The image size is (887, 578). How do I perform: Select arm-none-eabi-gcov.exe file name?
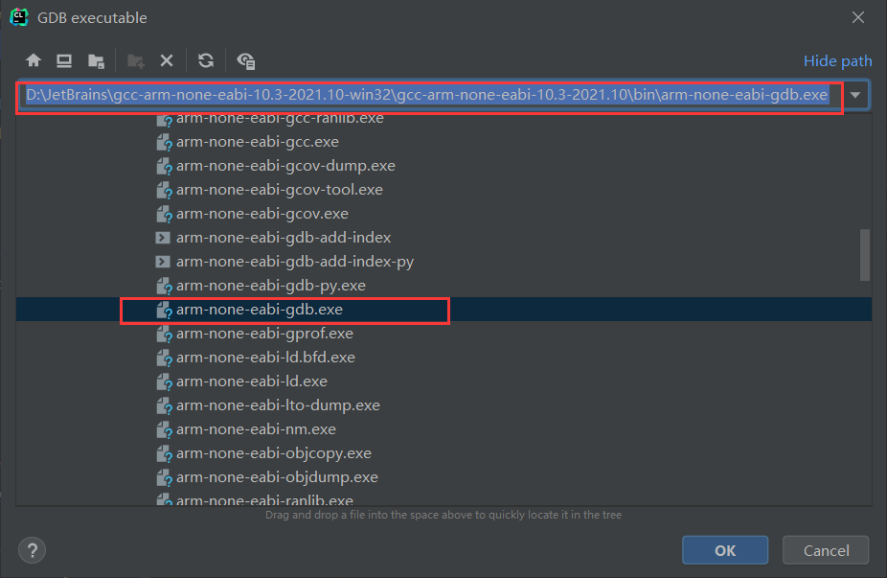click(262, 214)
